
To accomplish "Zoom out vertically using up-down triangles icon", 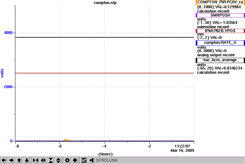I will [58, 160].
